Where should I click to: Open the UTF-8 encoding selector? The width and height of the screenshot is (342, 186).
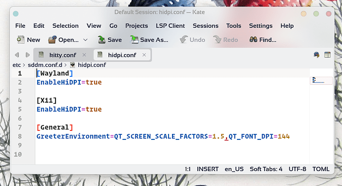point(297,169)
